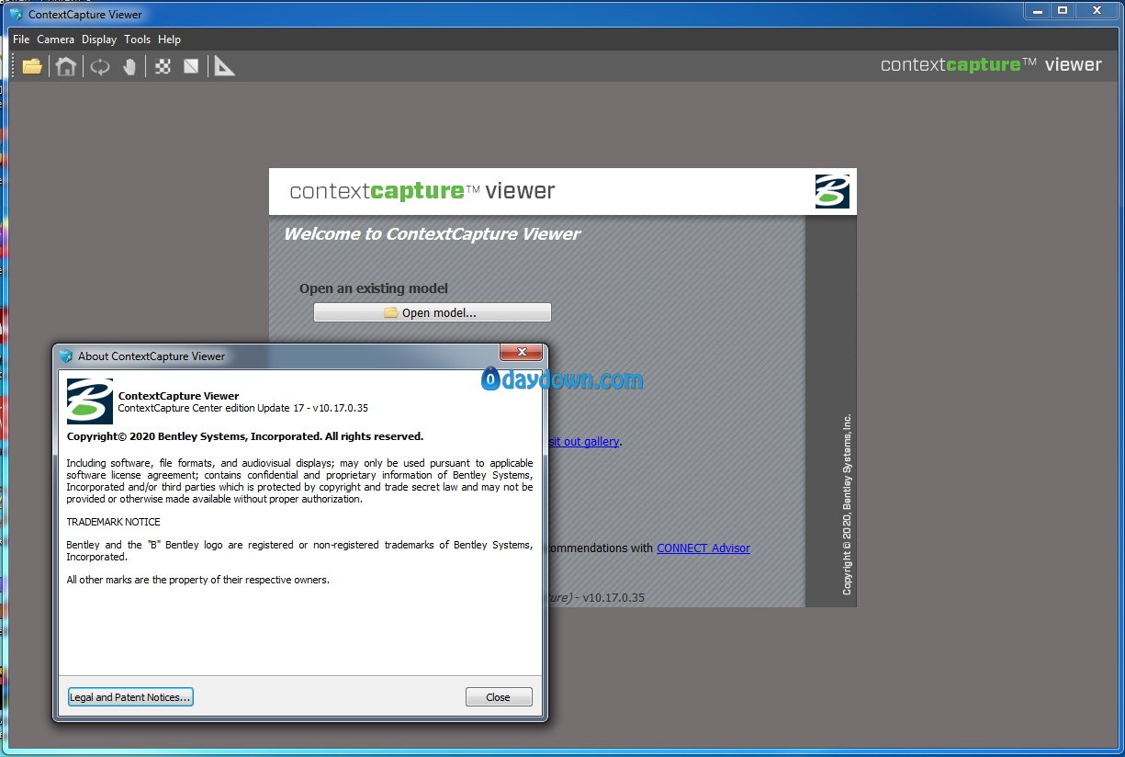Open the Camera menu
The height and width of the screenshot is (757, 1125).
pos(56,40)
